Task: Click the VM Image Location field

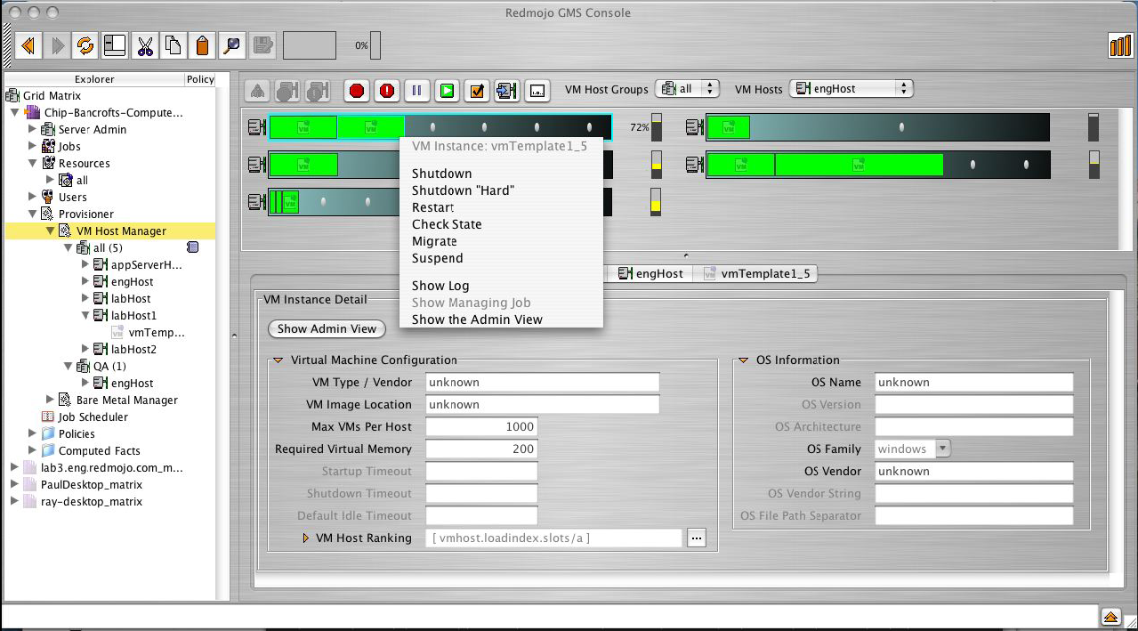Action: coord(542,404)
